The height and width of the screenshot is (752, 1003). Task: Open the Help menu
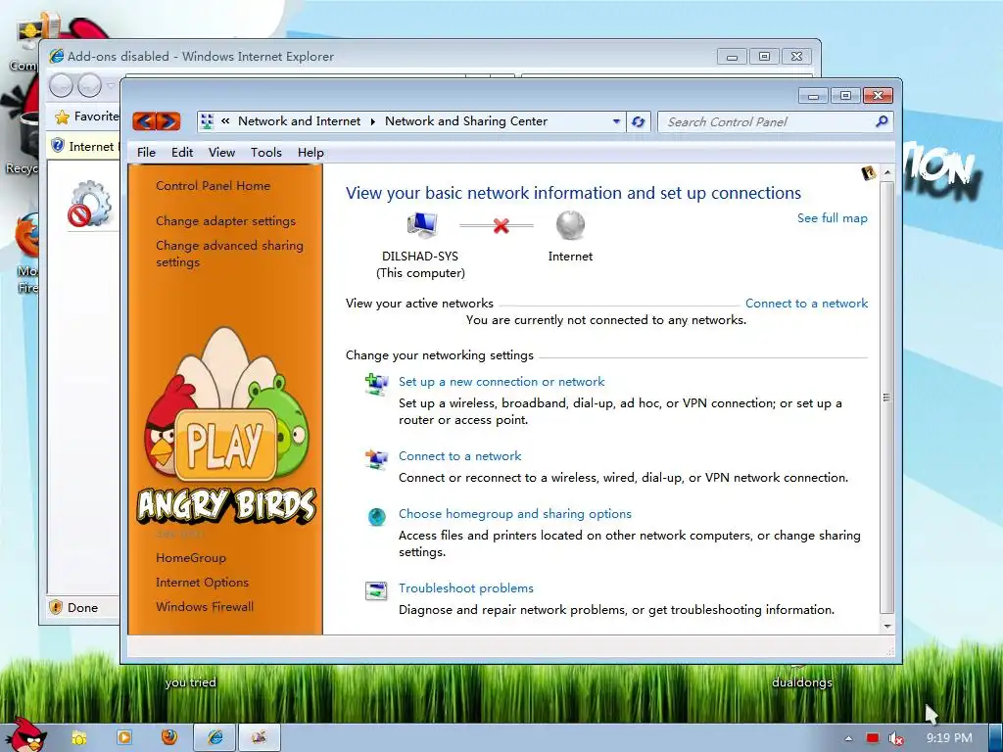point(310,152)
